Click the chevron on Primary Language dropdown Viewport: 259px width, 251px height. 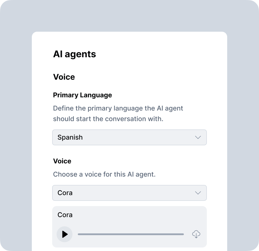tap(198, 137)
